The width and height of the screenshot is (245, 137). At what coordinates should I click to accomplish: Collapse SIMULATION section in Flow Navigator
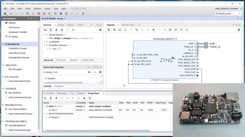[x=3, y=65]
